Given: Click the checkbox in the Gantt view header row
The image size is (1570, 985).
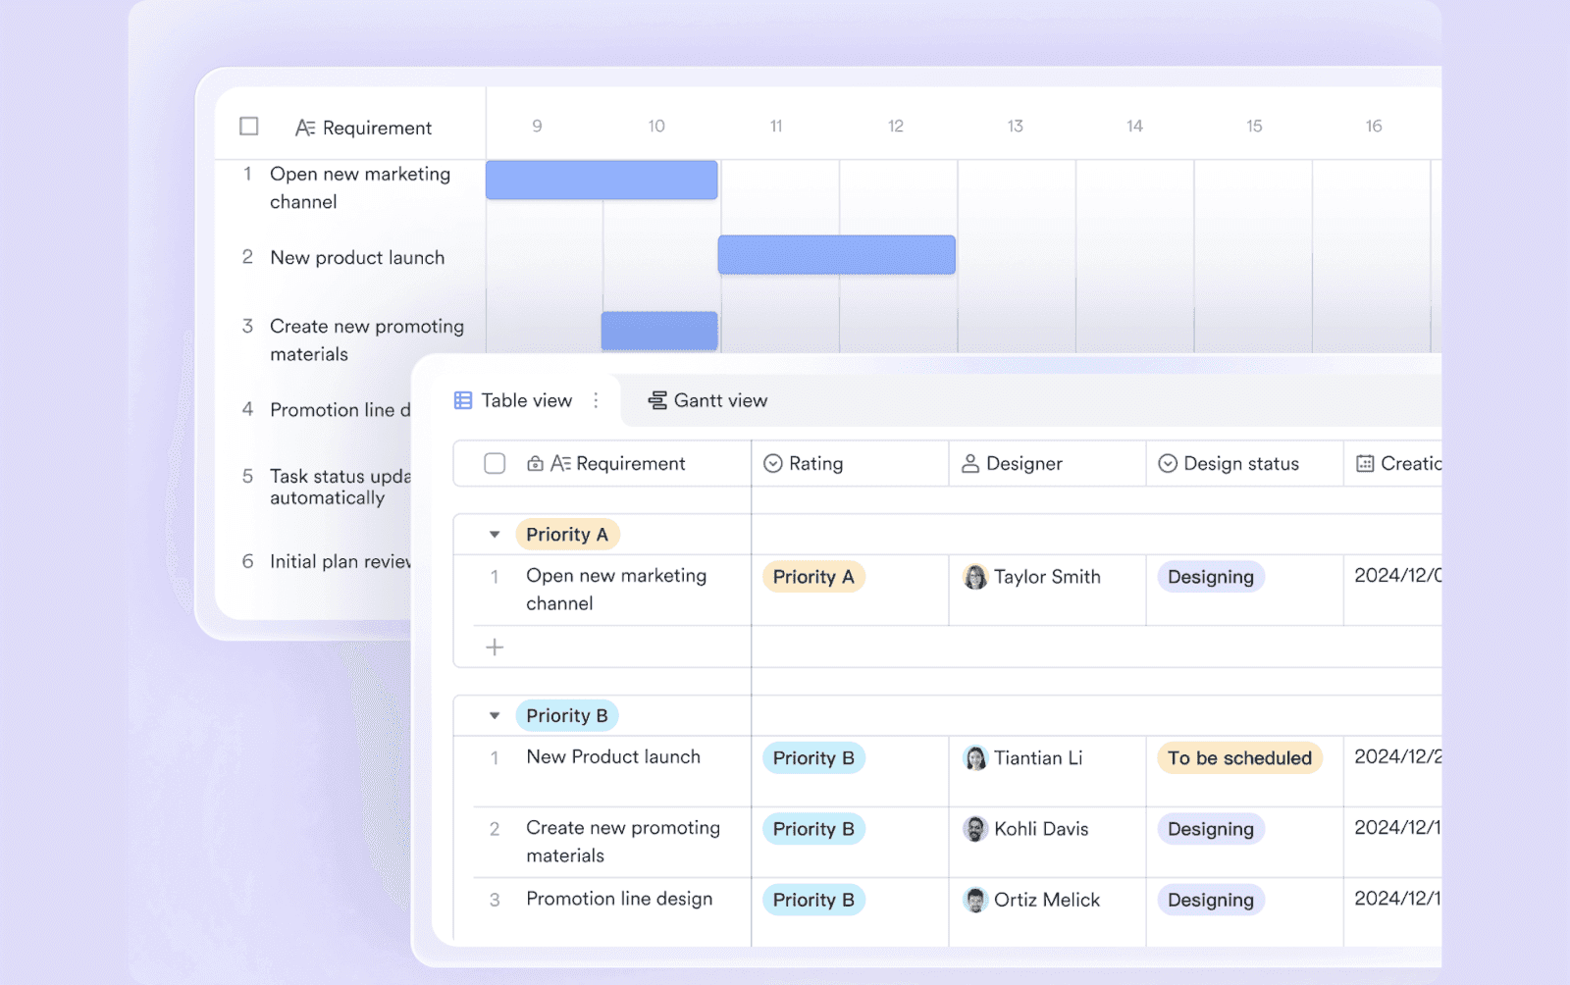Looking at the screenshot, I should (248, 127).
